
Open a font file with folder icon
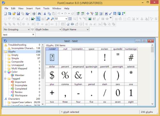click(x=14, y=13)
